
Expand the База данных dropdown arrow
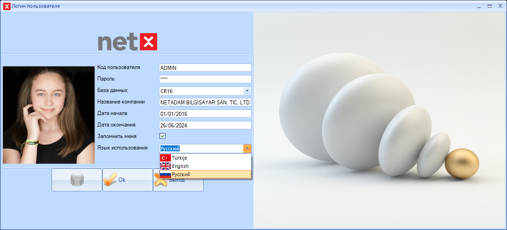[247, 91]
